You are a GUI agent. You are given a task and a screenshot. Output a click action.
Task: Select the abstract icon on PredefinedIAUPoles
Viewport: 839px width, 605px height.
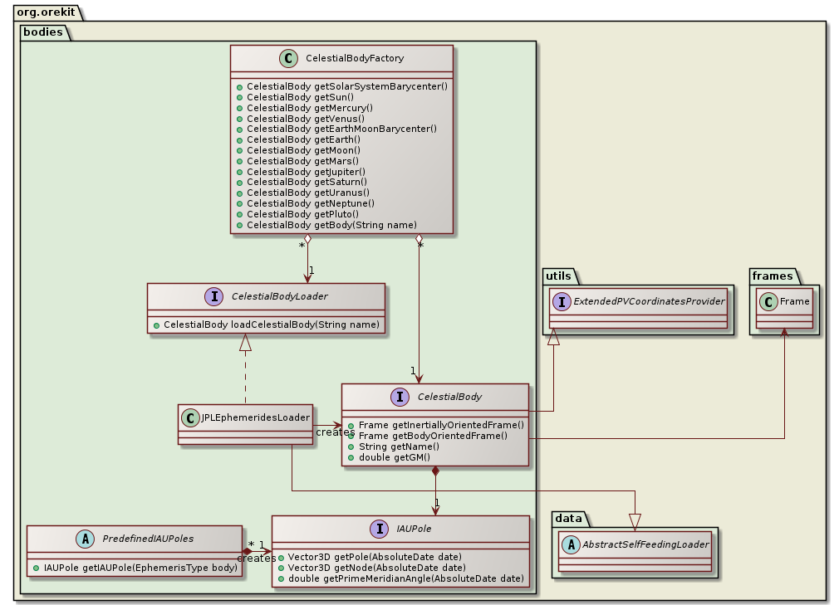click(x=85, y=539)
